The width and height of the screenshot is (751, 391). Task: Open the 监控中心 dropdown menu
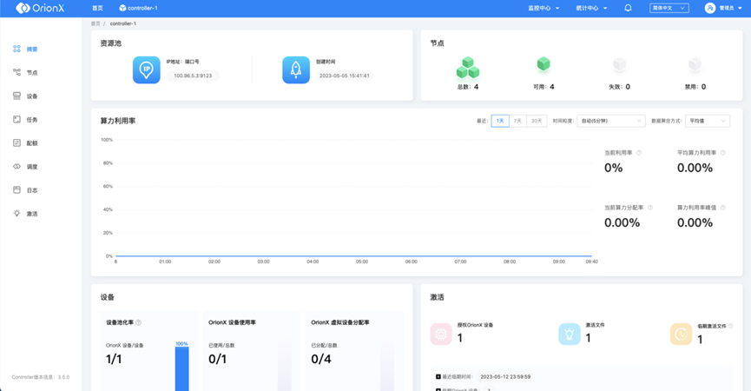point(543,8)
